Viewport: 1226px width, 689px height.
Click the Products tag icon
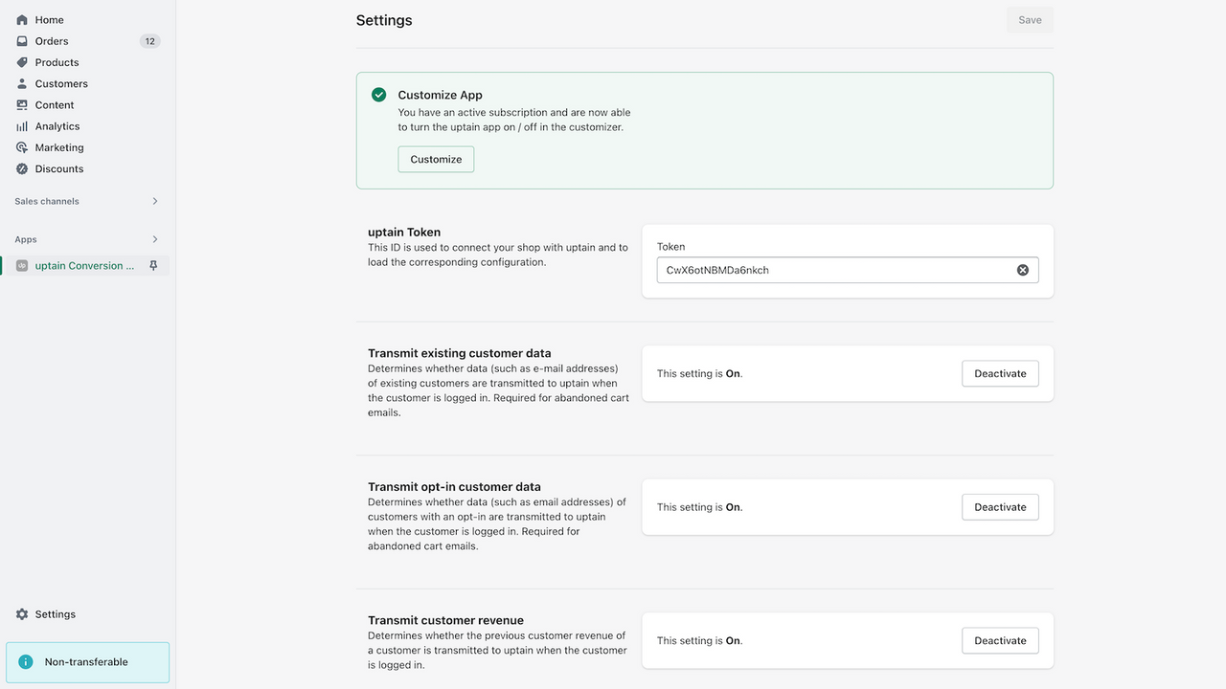(x=22, y=62)
